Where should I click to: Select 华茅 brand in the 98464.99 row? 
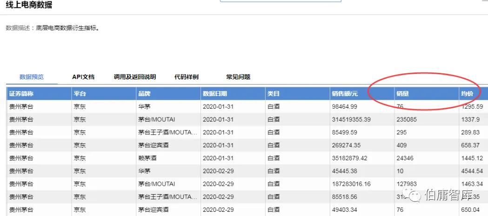(144, 106)
